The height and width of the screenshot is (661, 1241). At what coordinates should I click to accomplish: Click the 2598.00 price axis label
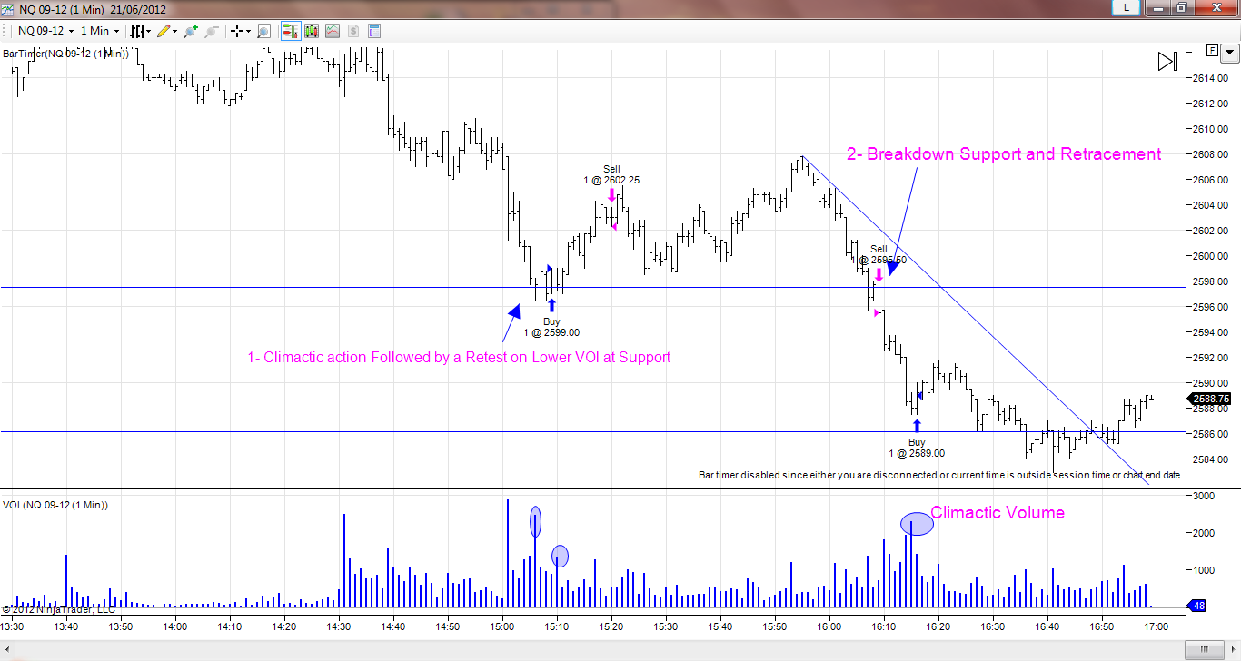[1210, 281]
